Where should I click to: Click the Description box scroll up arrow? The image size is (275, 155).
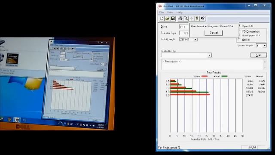tap(265, 62)
